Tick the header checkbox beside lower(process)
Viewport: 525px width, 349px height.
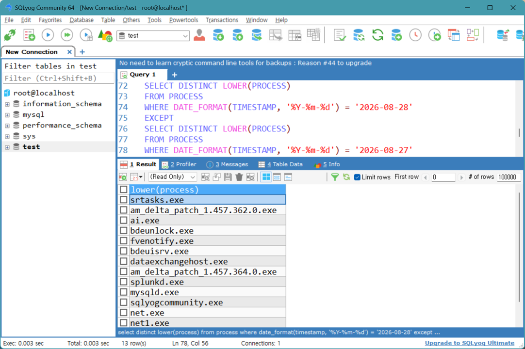pos(124,190)
